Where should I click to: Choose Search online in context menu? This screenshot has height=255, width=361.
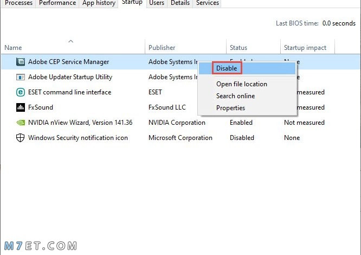pyautogui.click(x=236, y=96)
